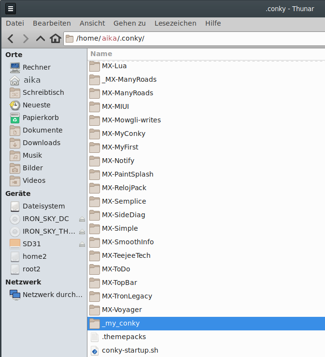Open Downloads in the sidebar
The image size is (325, 357).
35,143
